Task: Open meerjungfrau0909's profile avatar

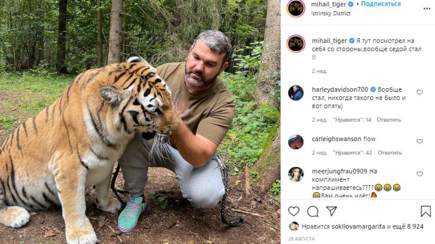Action: tap(296, 174)
